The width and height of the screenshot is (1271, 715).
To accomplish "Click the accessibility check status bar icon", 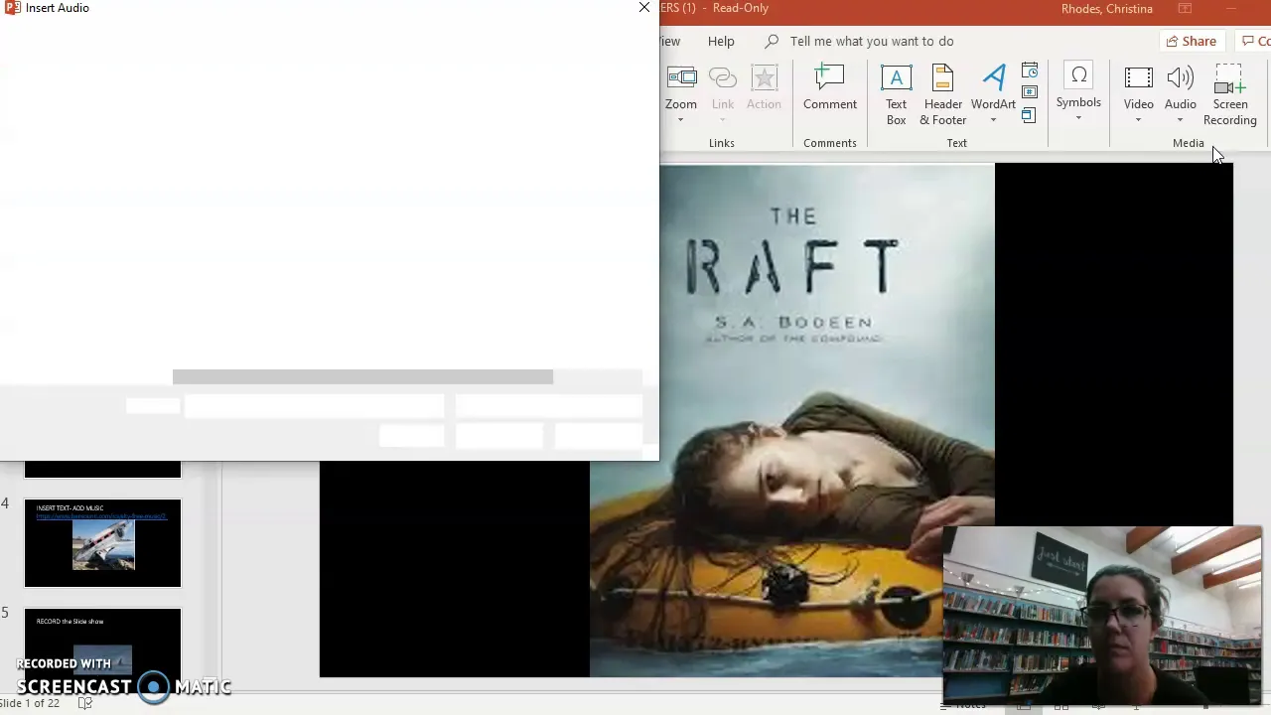I will [x=85, y=703].
